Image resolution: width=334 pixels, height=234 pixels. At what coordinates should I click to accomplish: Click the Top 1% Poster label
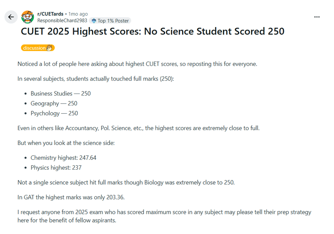tap(113, 21)
